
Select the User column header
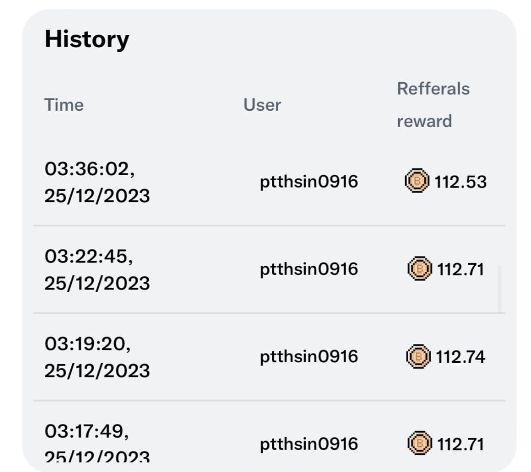tap(262, 105)
